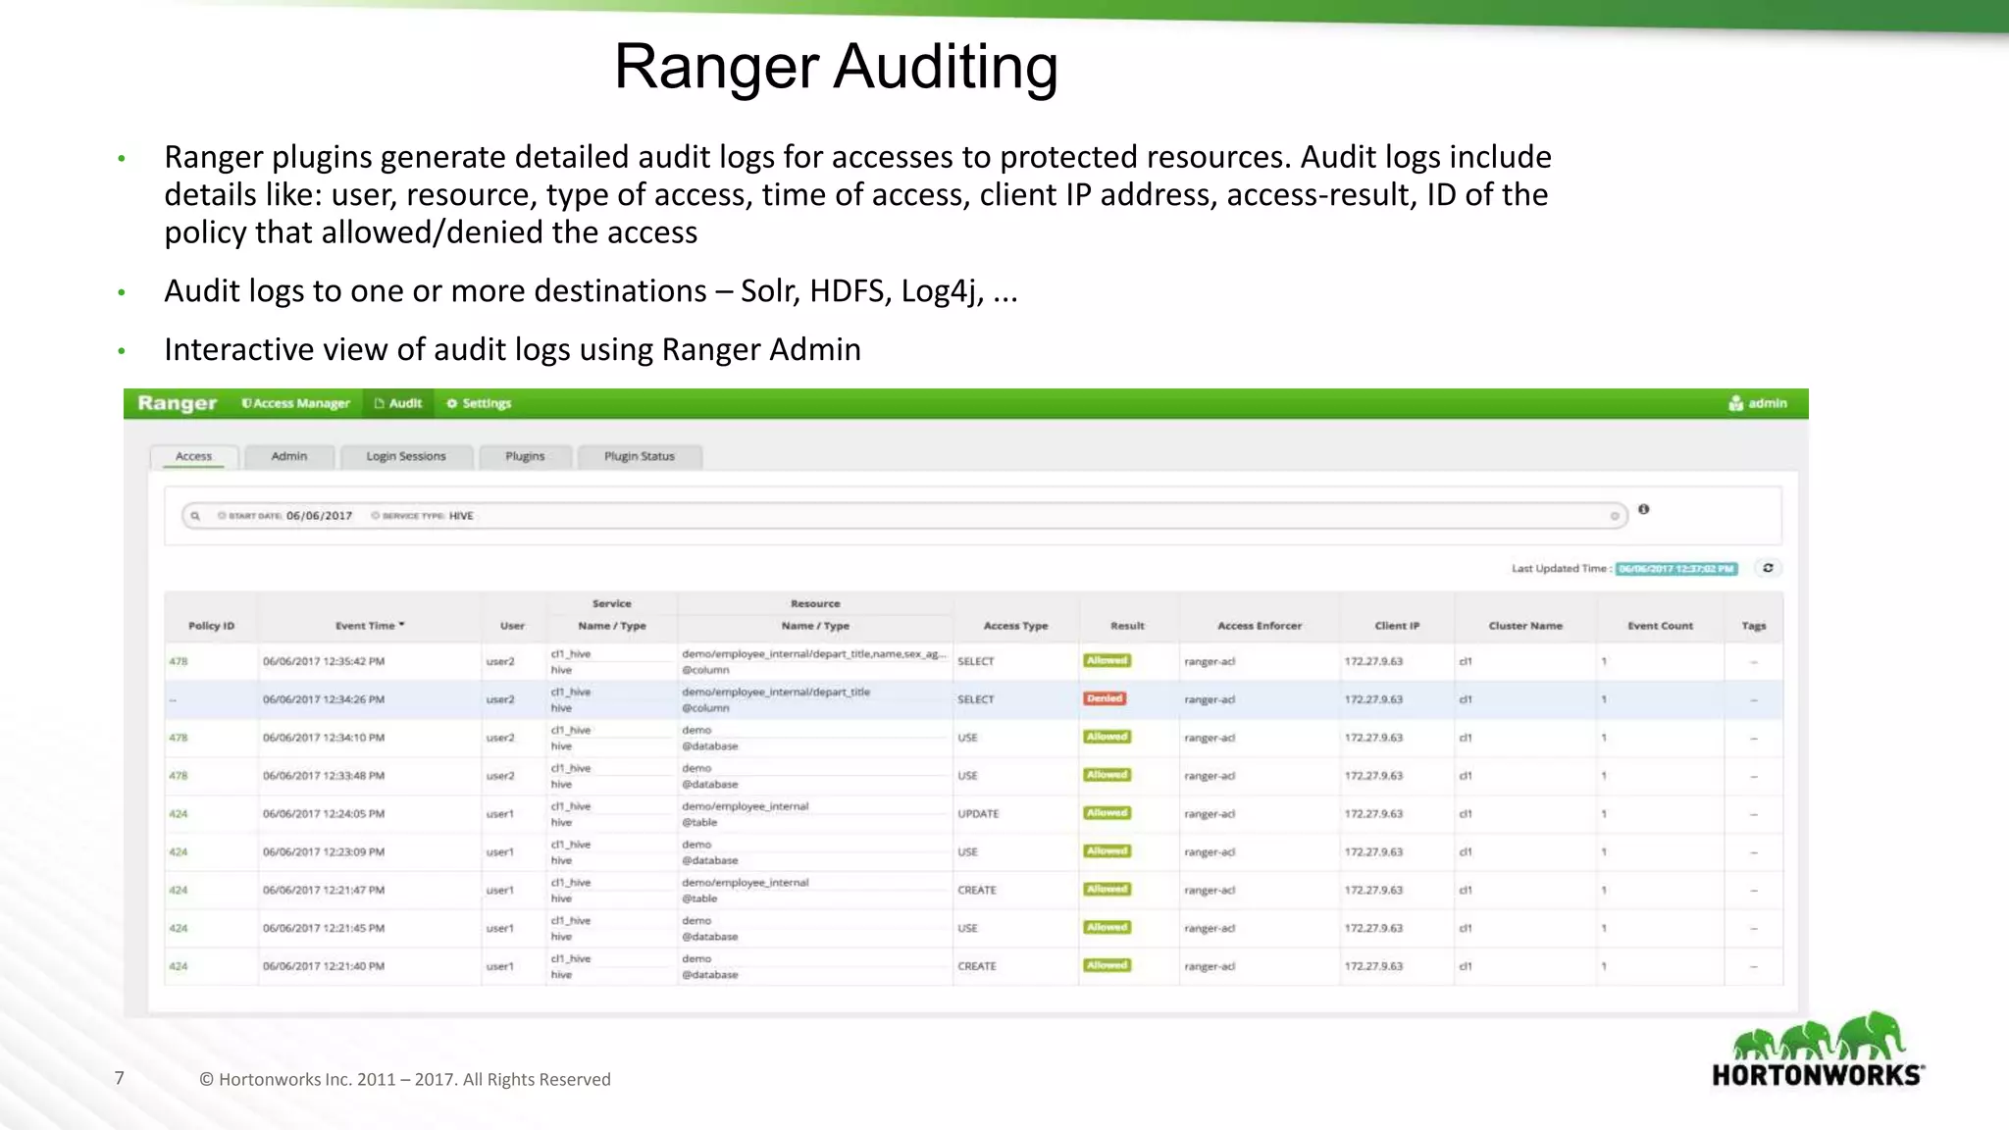Image resolution: width=2009 pixels, height=1130 pixels.
Task: Click inside the audit filter search field
Action: (x=904, y=516)
